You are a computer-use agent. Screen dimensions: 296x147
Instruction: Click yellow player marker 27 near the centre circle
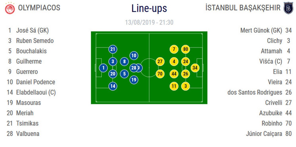(x=160, y=62)
